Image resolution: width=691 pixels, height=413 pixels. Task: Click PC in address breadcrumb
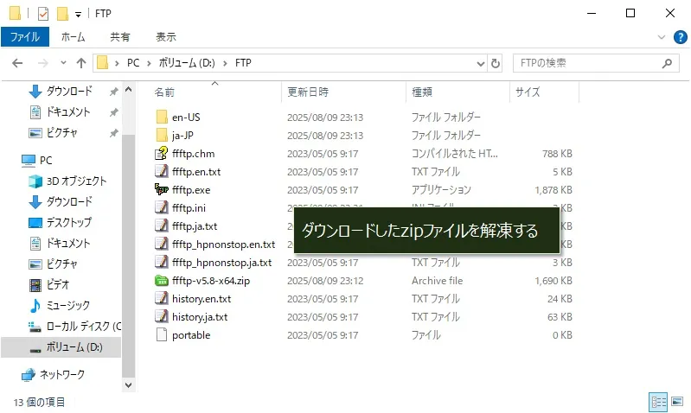[x=133, y=63]
